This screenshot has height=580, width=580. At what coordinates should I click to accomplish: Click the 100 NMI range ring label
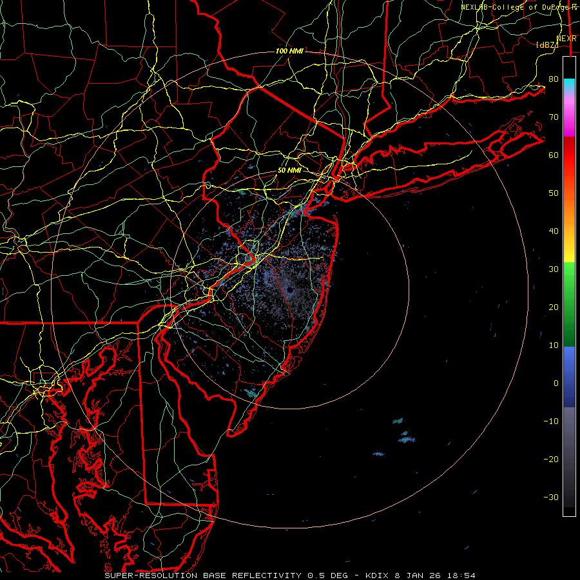[289, 51]
